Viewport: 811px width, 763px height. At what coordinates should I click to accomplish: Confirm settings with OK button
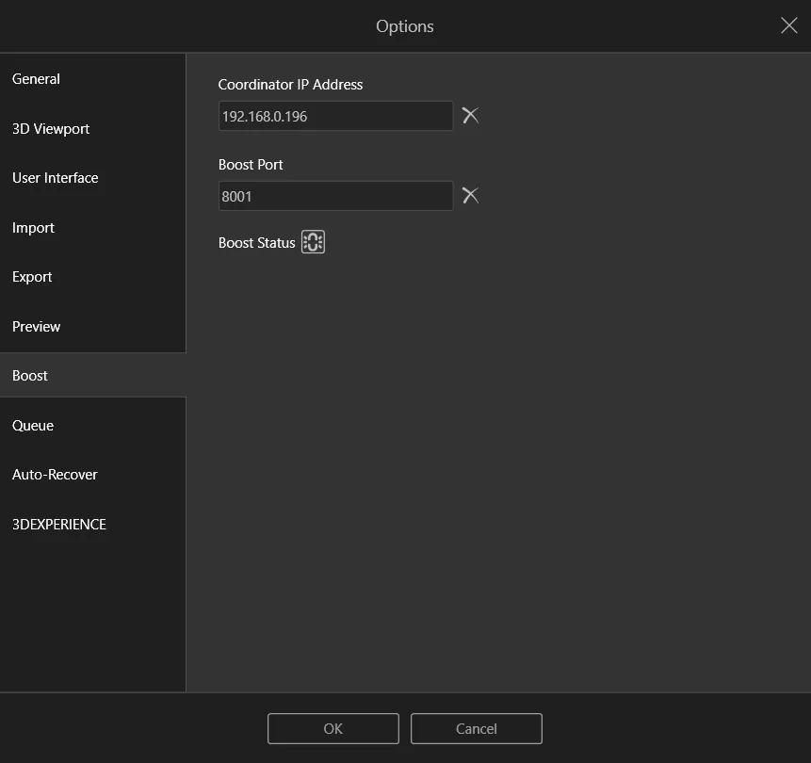tap(333, 728)
